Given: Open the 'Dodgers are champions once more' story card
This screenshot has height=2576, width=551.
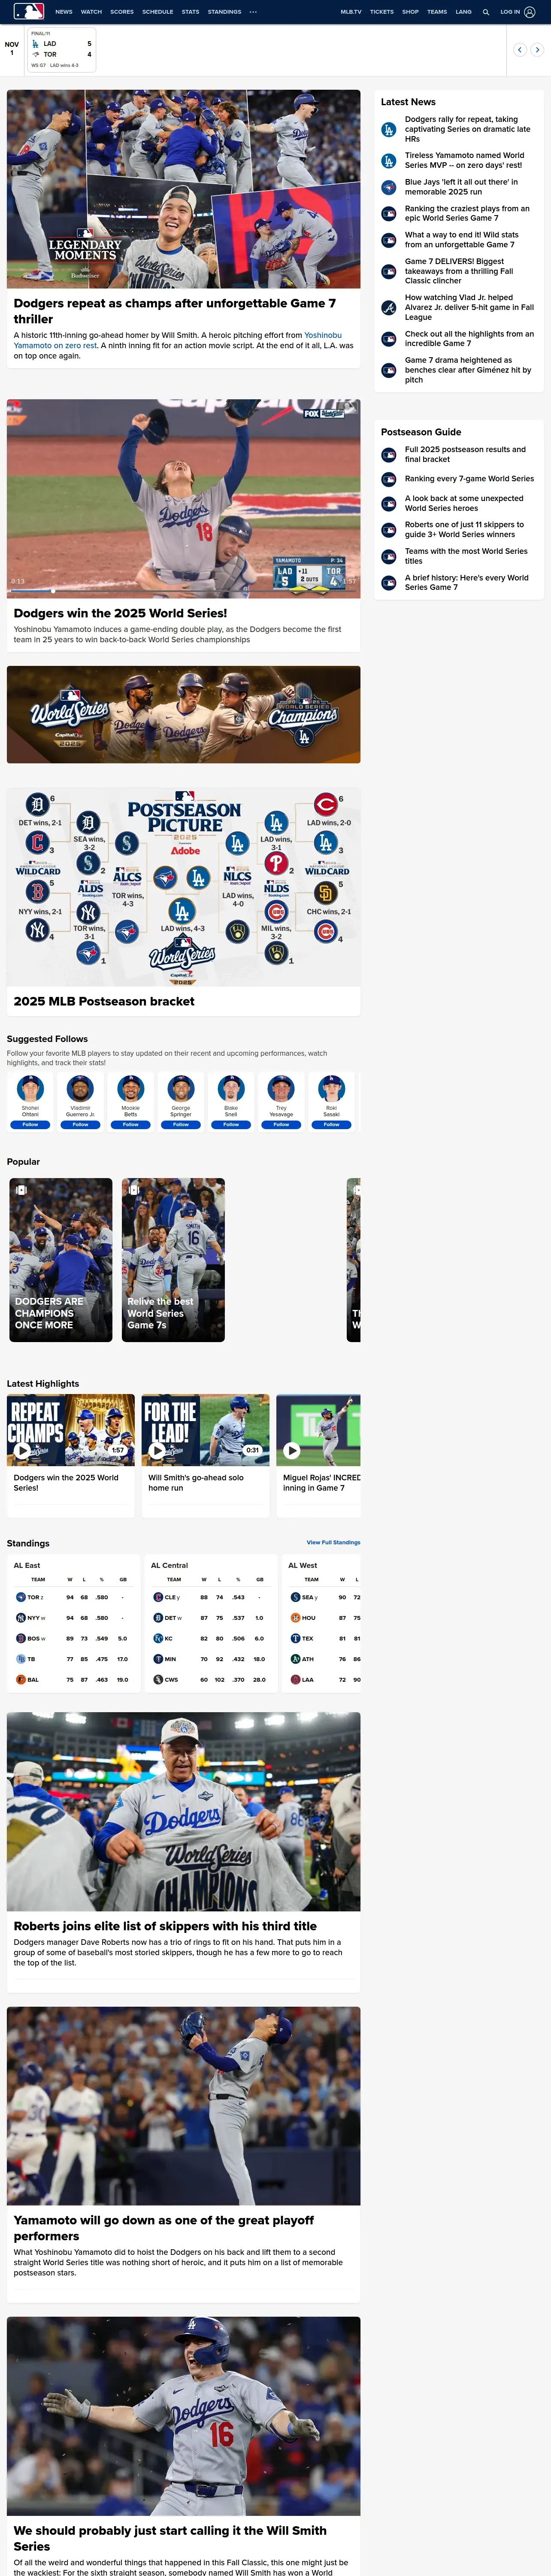Looking at the screenshot, I should [61, 1260].
